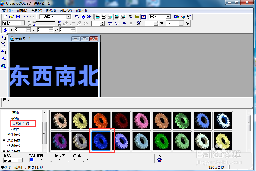
Task: Click the Add house icon under 添加
Action: coord(159,160)
